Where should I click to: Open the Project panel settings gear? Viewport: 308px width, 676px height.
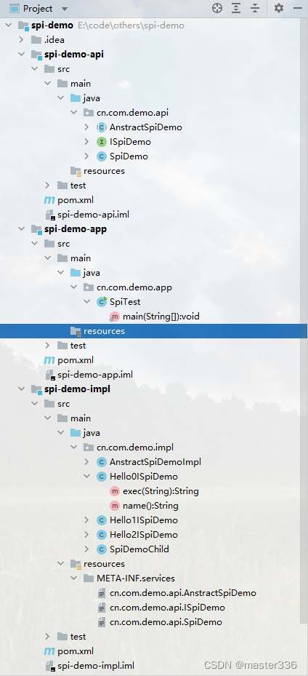pyautogui.click(x=279, y=8)
